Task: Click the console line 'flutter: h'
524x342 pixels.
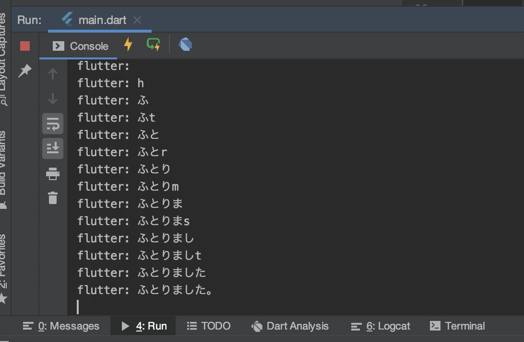Action: (111, 83)
